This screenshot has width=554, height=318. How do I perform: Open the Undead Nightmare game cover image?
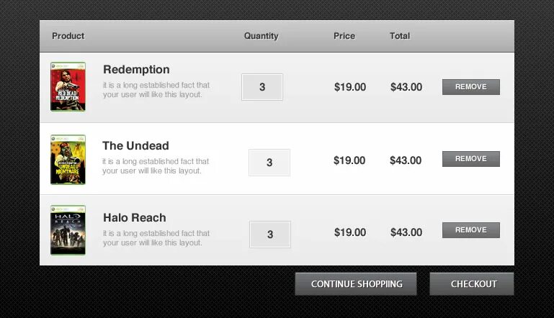point(68,159)
